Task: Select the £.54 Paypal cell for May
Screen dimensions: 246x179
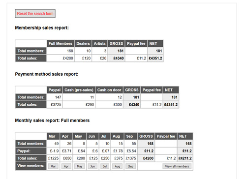Action: click(x=80, y=151)
